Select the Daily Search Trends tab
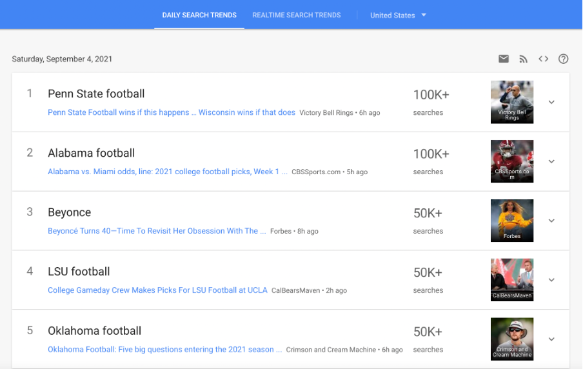This screenshot has width=583, height=369. 199,15
